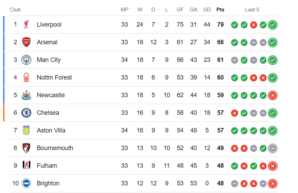Click Liverpool's red loss icon in Last 5
Image resolution: width=298 pixels, height=193 pixels.
pyautogui.click(x=254, y=25)
